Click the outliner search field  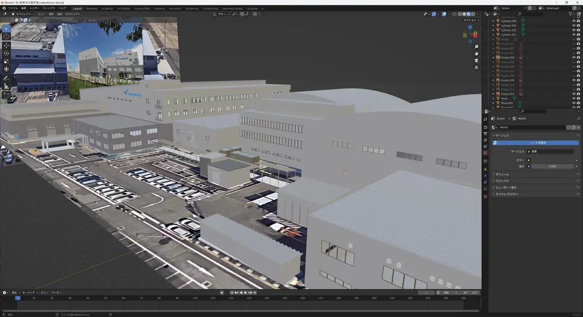[x=533, y=14]
